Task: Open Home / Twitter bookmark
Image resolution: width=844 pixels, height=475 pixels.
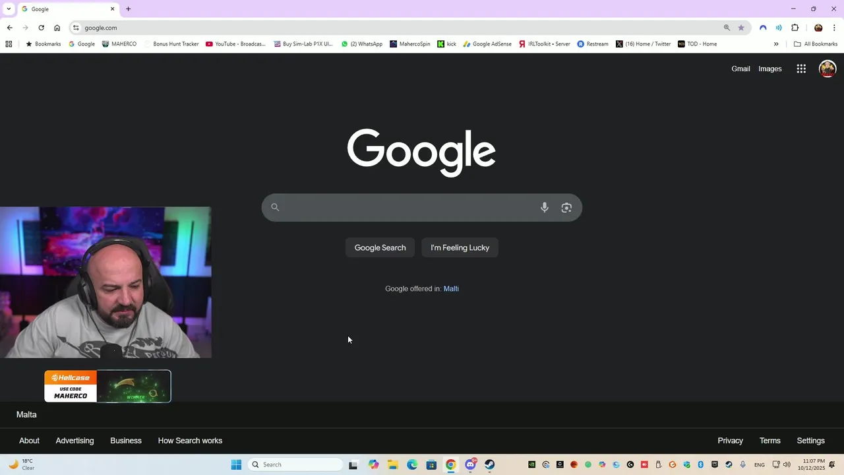Action: (x=643, y=44)
